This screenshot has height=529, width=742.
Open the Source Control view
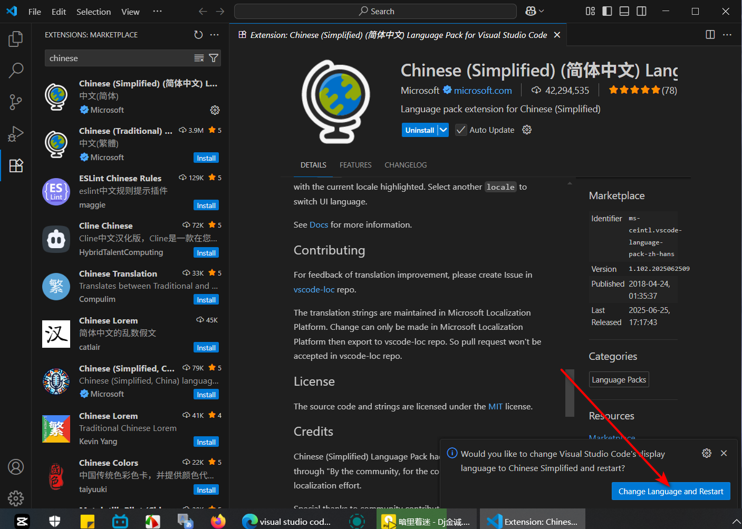pyautogui.click(x=15, y=102)
